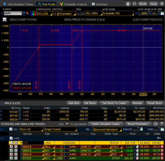Screen dimensions: 165x161
Task: Click the Setup button
Action: click(x=153, y=4)
